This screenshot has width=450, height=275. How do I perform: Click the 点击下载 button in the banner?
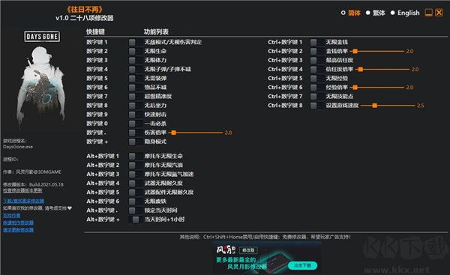[x=302, y=265]
